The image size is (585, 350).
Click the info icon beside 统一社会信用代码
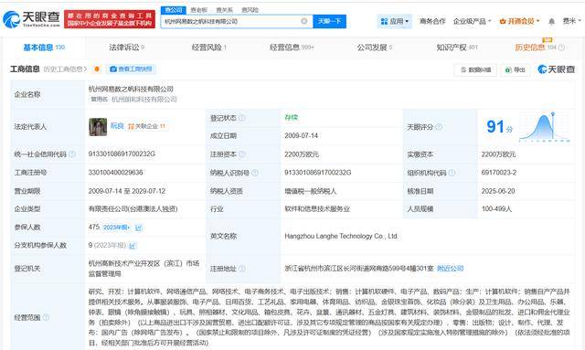pos(72,154)
